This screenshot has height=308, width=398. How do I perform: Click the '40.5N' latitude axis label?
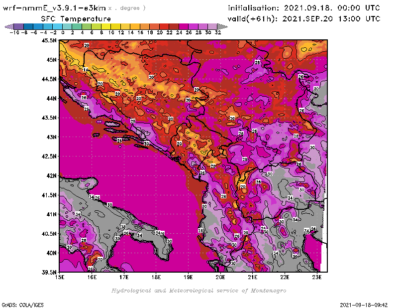click(x=49, y=234)
